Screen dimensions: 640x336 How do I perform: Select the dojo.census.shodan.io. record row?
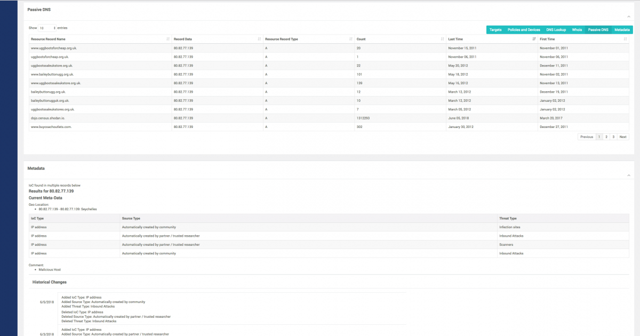[50, 118]
